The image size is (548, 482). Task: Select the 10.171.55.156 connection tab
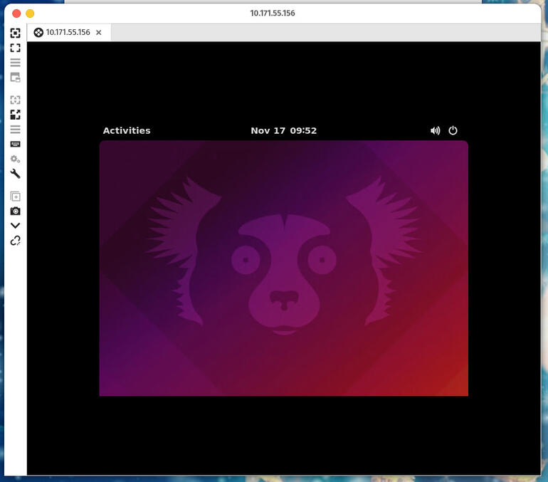[x=68, y=32]
